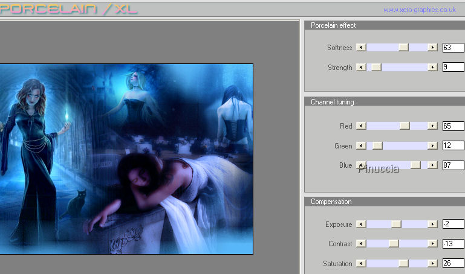The image size is (465, 274).
Task: Click the Green label
Action: [x=343, y=146]
